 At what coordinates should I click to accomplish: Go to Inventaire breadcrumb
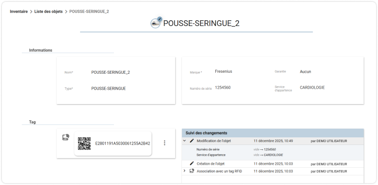tap(19, 11)
